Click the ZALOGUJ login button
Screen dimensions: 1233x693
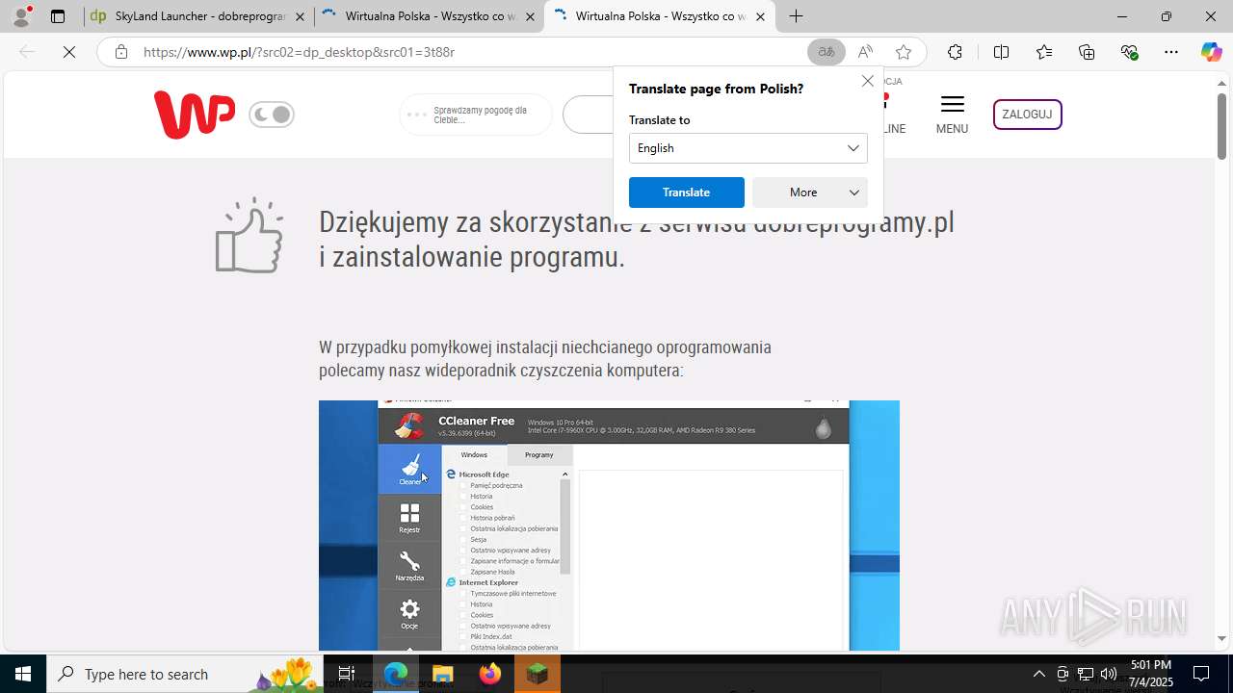[x=1027, y=115]
